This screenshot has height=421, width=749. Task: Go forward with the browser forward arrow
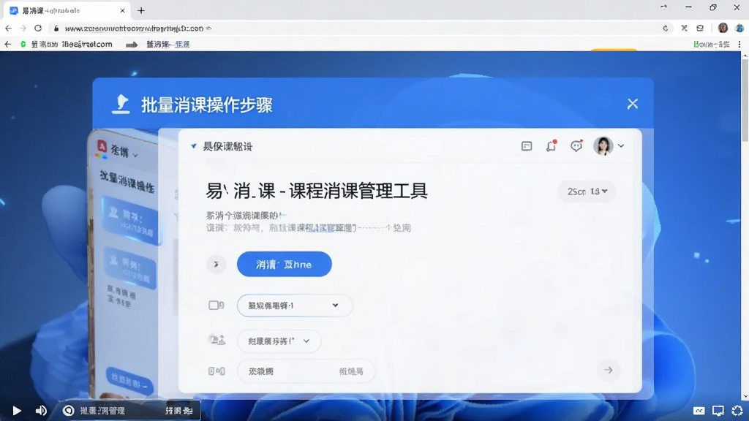point(23,29)
